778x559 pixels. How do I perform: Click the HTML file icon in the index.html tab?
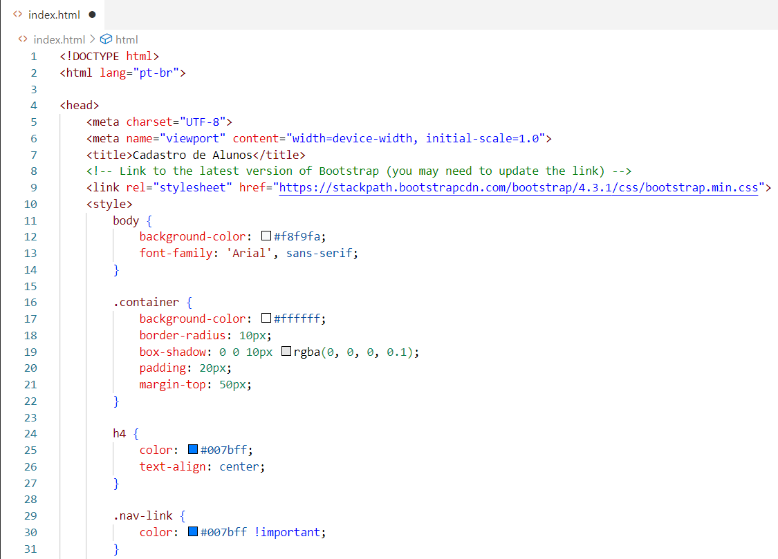tap(18, 15)
